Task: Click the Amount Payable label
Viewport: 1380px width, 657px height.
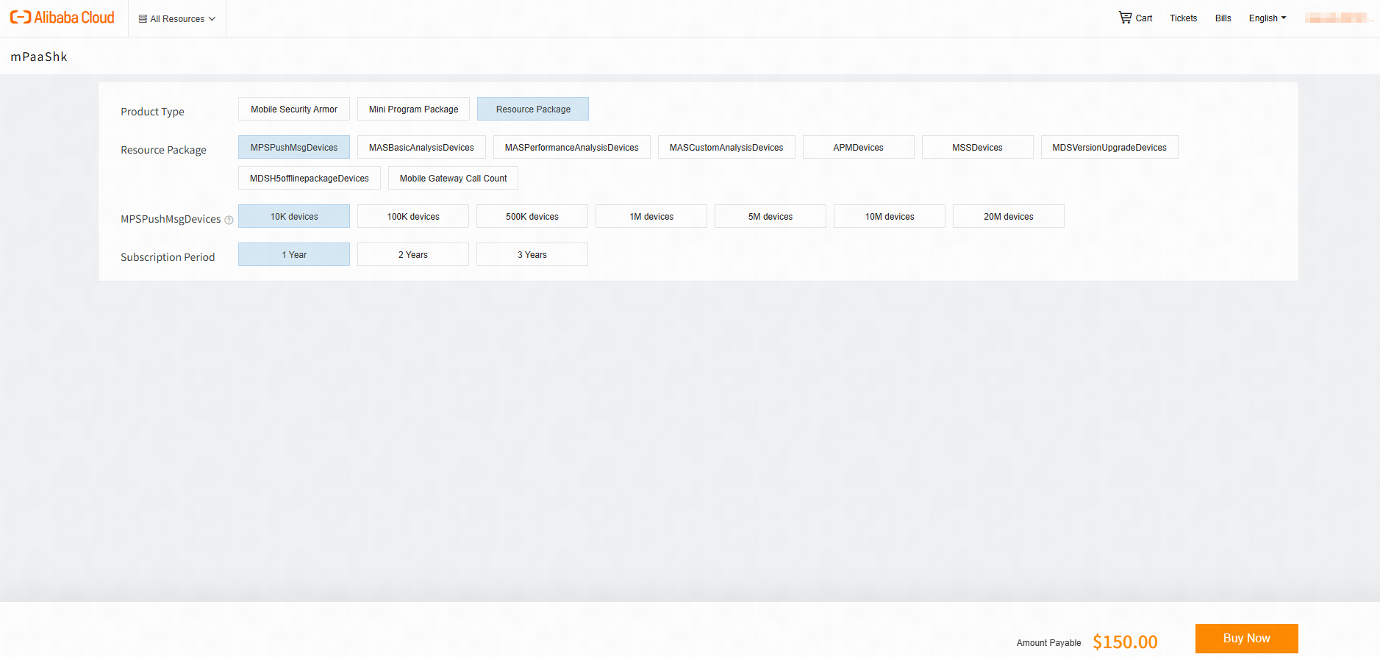Action: pyautogui.click(x=1048, y=643)
